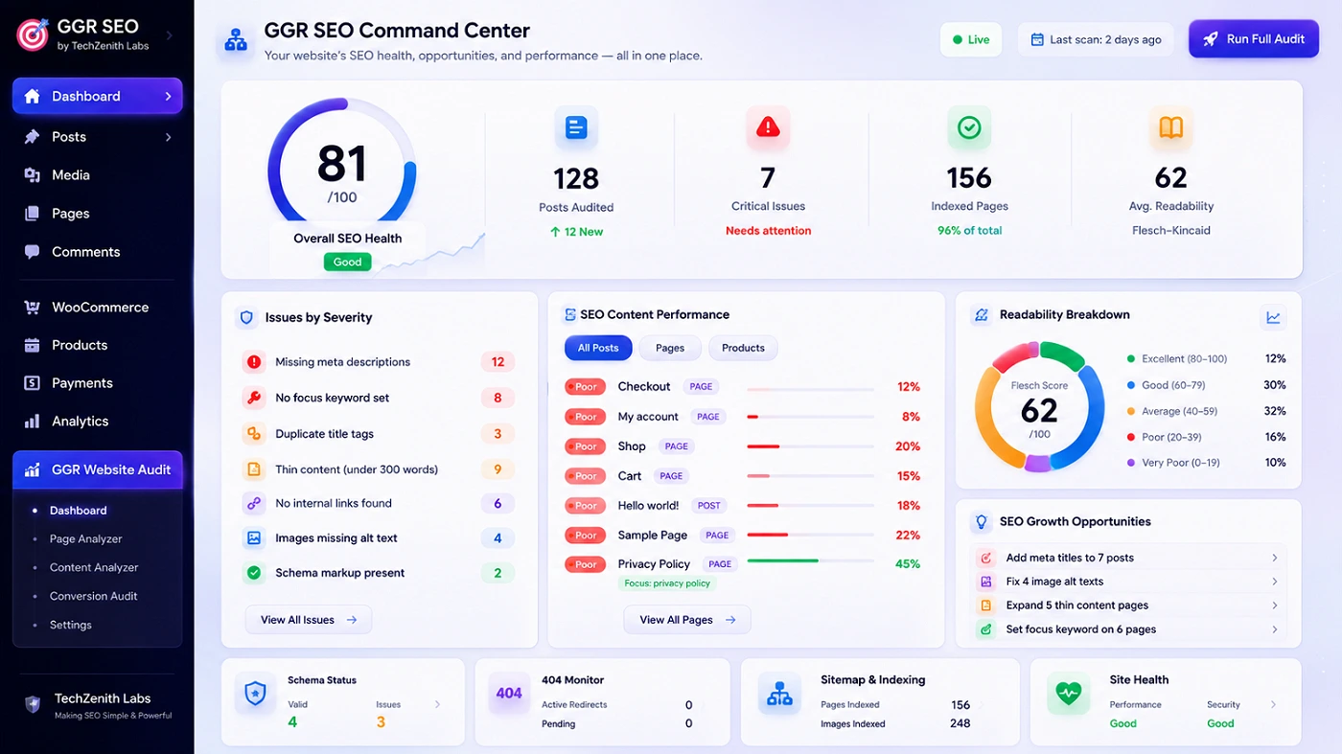Image resolution: width=1342 pixels, height=754 pixels.
Task: Open Fix 4 image alt texts arrow
Action: tap(1274, 582)
